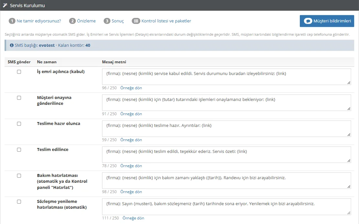Click into the Teslim edilince message textarea

[226, 155]
